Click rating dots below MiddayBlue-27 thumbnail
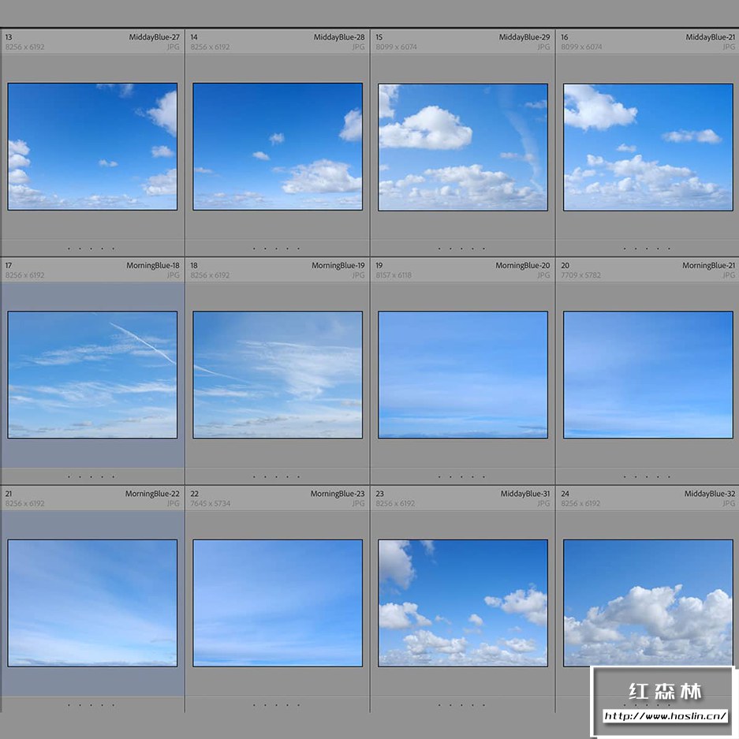Viewport: 739px width, 739px height. pyautogui.click(x=91, y=248)
